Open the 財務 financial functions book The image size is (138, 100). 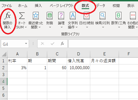pyautogui.click(x=50, y=16)
